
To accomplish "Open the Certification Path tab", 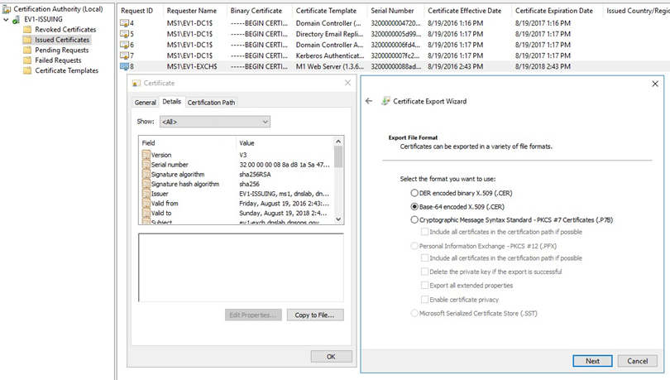I will pyautogui.click(x=211, y=103).
